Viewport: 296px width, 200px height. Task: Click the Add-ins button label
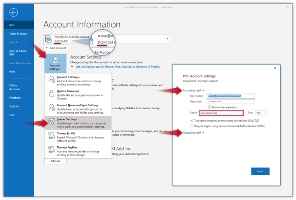(55, 161)
